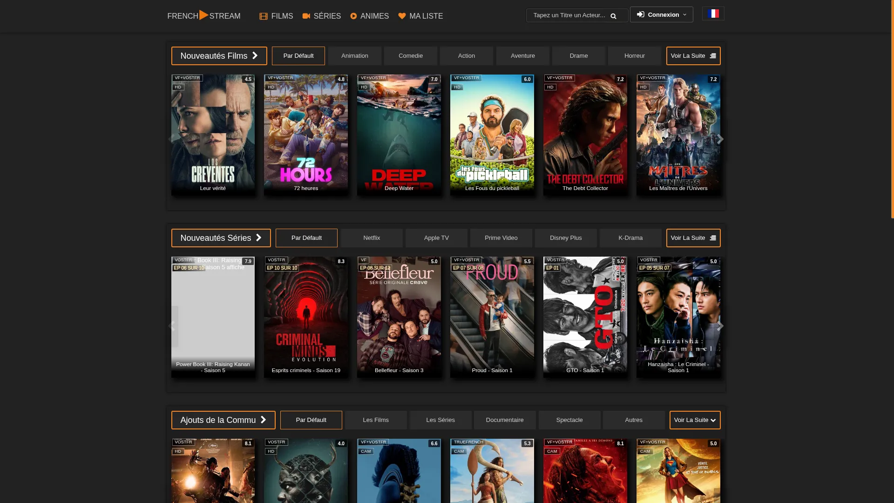Viewport: 894px width, 503px height.
Task: Open The Debt Collector poster
Action: (x=585, y=135)
